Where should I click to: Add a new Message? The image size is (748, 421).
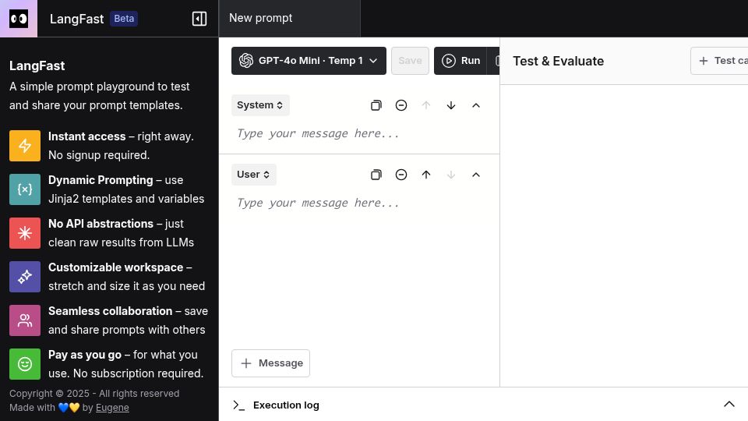(x=270, y=363)
